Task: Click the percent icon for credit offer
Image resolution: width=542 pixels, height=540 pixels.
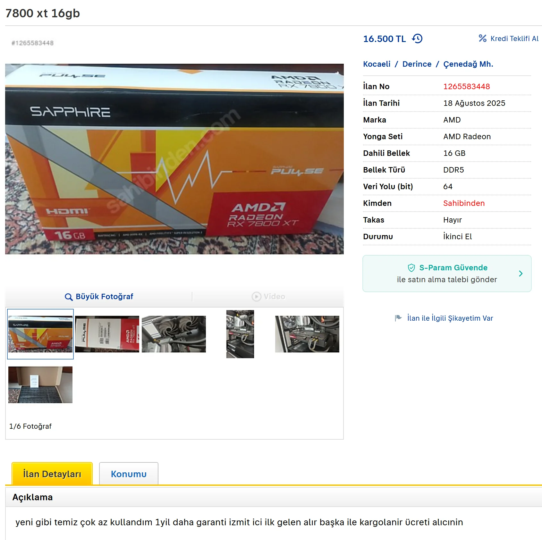Action: point(483,38)
